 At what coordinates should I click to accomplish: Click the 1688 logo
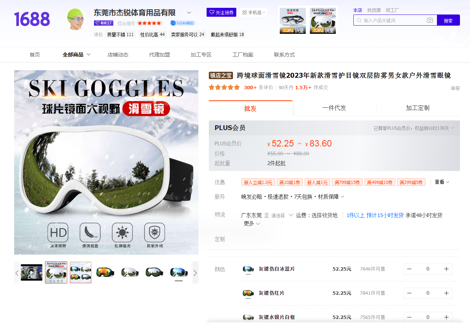[x=32, y=19]
